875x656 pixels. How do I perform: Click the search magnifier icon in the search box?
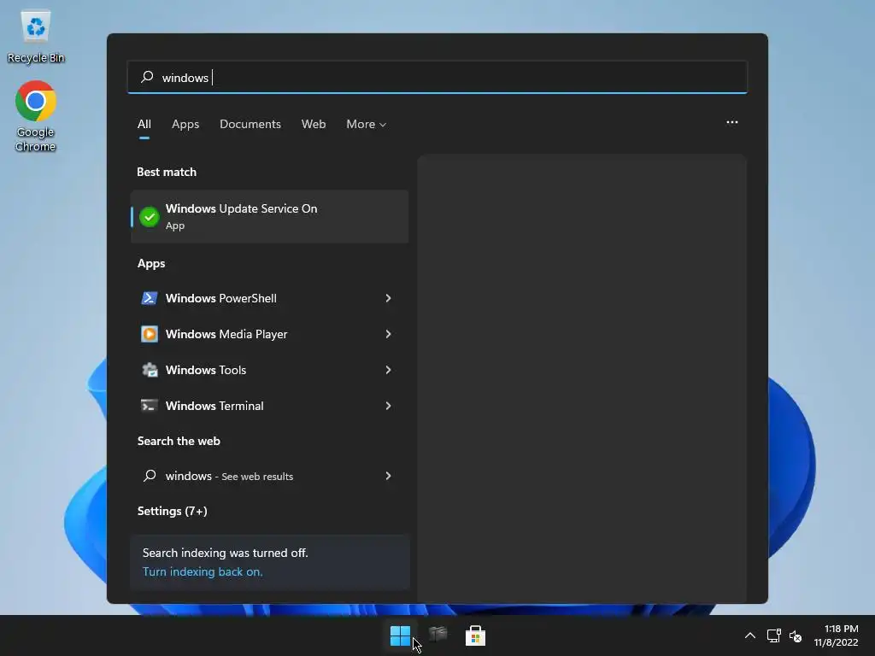pyautogui.click(x=147, y=77)
